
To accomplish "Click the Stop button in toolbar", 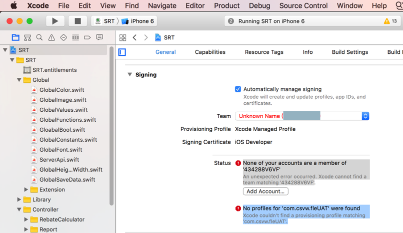I will click(77, 21).
